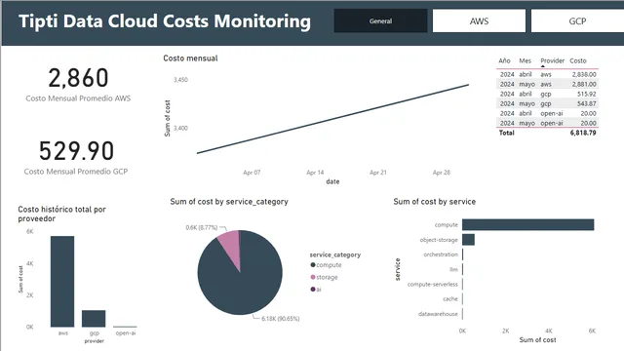
Task: Select the compute bar in service chart
Action: [528, 225]
